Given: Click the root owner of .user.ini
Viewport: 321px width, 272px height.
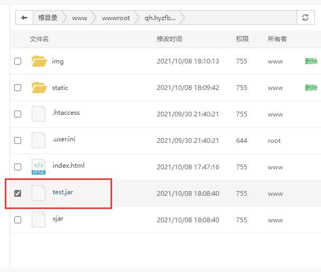Looking at the screenshot, I should coord(274,141).
